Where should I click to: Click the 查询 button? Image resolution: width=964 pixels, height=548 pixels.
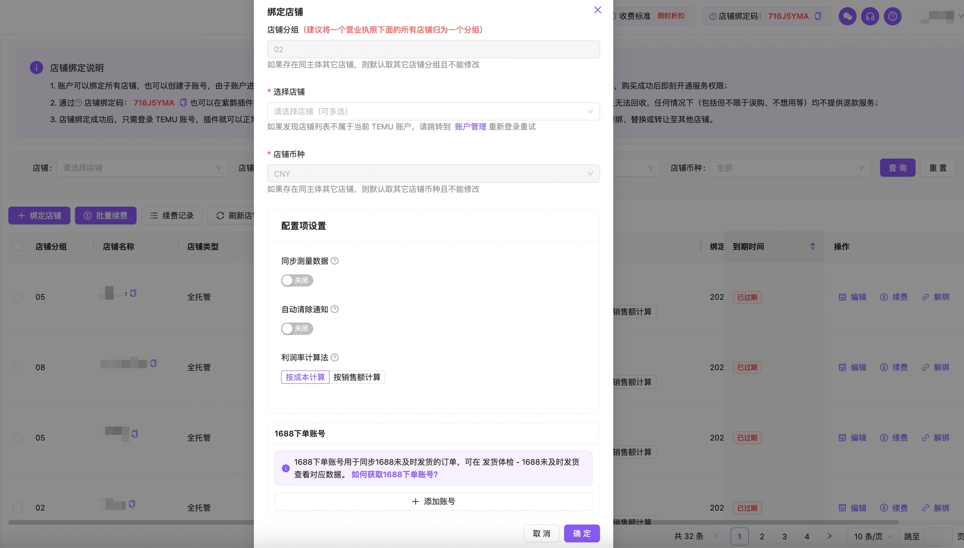898,168
